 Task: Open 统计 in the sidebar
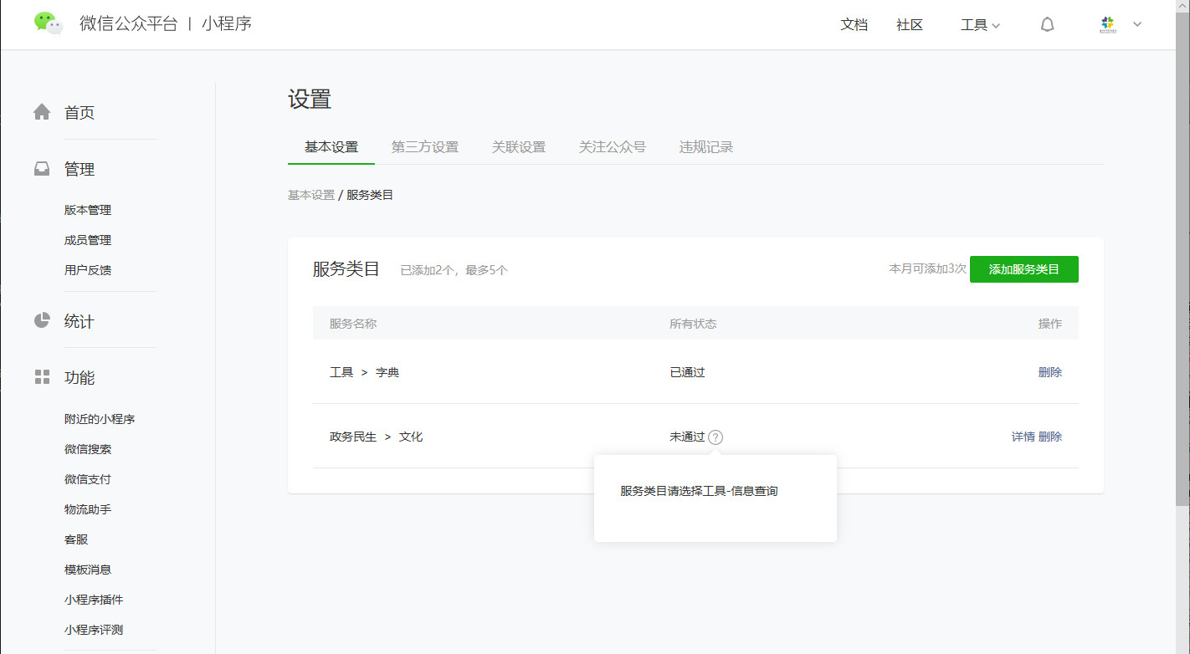[80, 321]
